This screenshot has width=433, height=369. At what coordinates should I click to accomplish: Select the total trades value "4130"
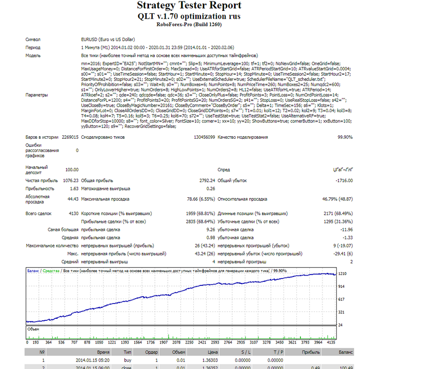coord(73,214)
